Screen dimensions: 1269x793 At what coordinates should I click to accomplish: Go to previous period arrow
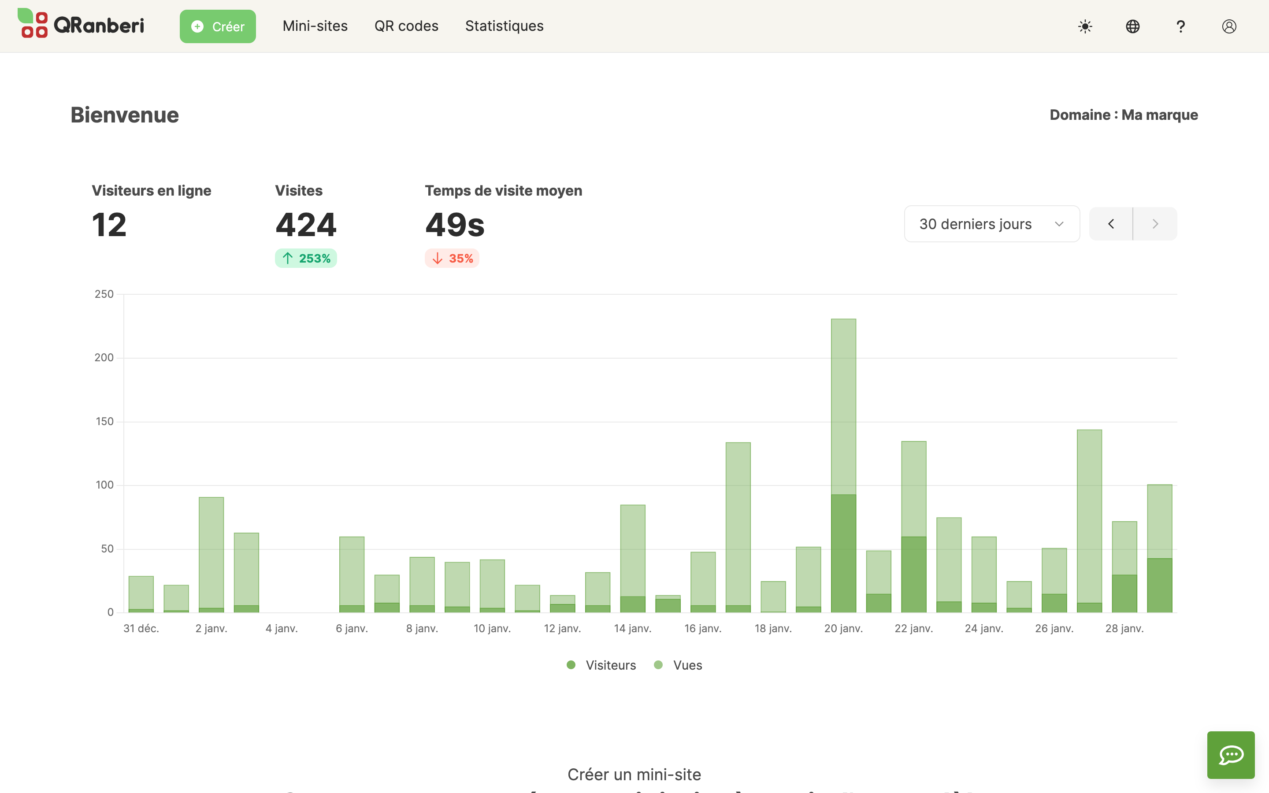pos(1111,224)
